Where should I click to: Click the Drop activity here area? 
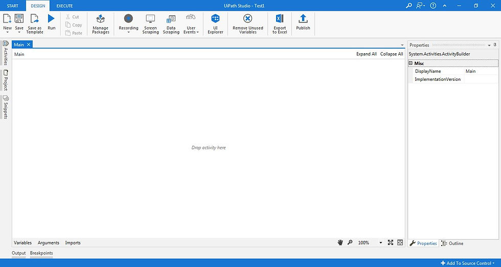(x=209, y=148)
